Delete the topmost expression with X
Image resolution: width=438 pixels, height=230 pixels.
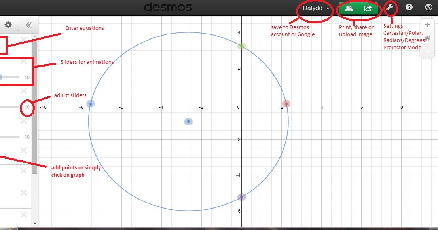(x=24, y=39)
